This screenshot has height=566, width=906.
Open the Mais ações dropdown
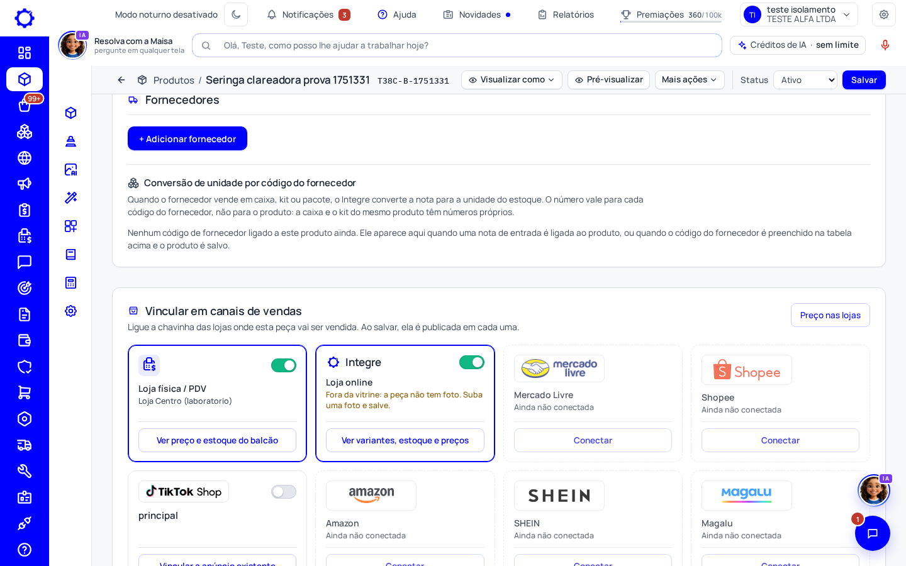[x=690, y=80]
